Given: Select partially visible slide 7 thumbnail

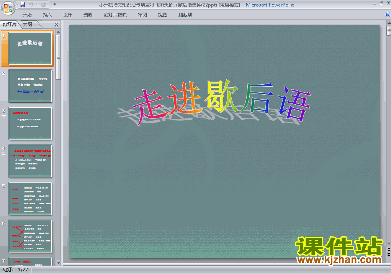Looking at the screenshot, I should (30, 261).
